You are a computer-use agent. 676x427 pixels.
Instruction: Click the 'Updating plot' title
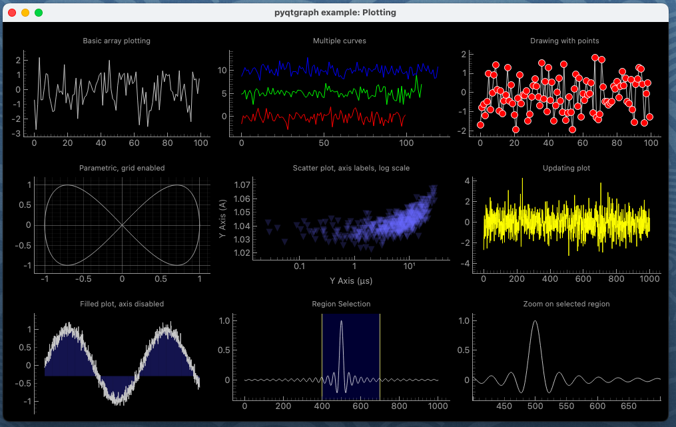[x=566, y=169]
